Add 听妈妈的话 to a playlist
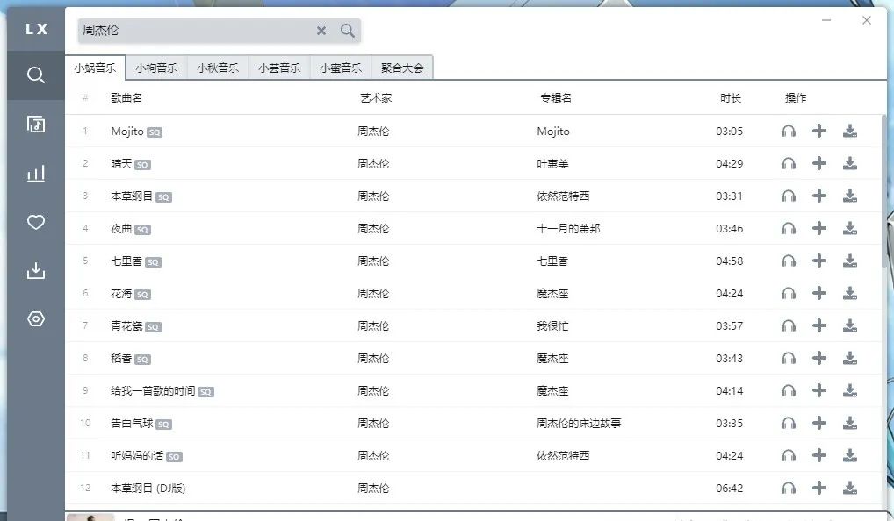Viewport: 894px width, 521px height. [819, 455]
